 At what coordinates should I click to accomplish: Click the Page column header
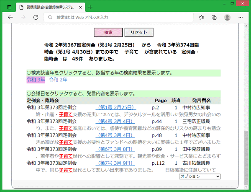pos(161,101)
